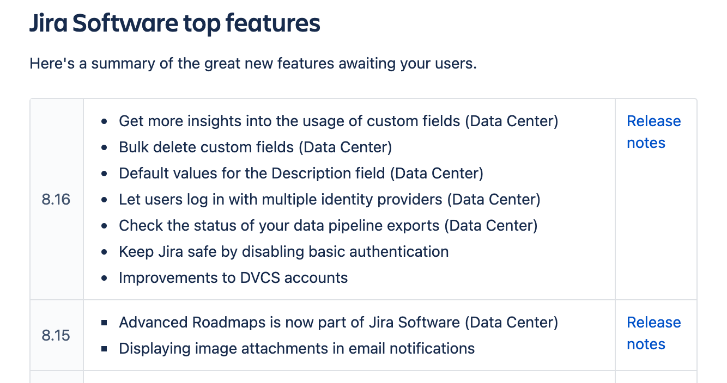Click the square bullet before "Advanced Roadmaps"
The width and height of the screenshot is (727, 383).
pyautogui.click(x=104, y=323)
